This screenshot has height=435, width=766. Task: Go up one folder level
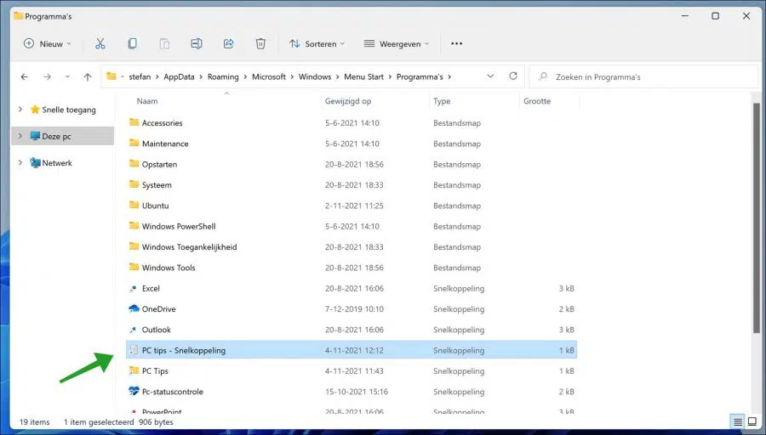[88, 76]
